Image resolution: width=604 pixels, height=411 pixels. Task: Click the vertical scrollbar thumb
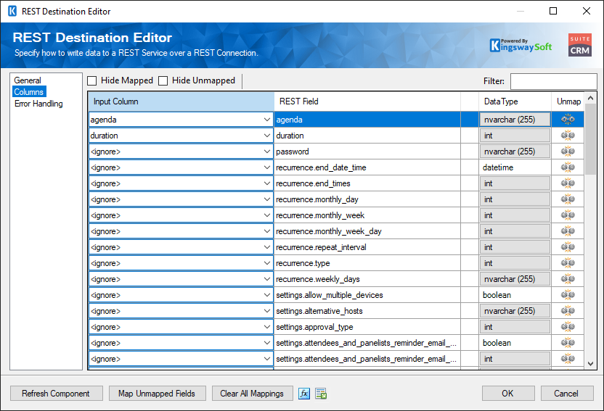[x=590, y=138]
